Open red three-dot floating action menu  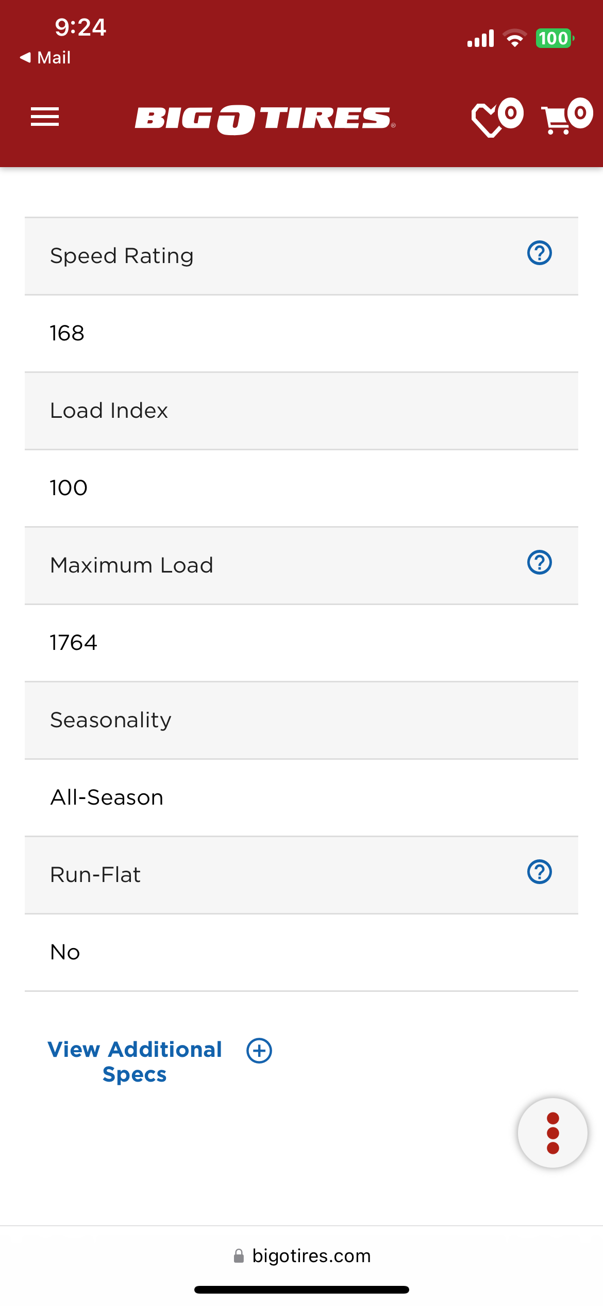552,1133
